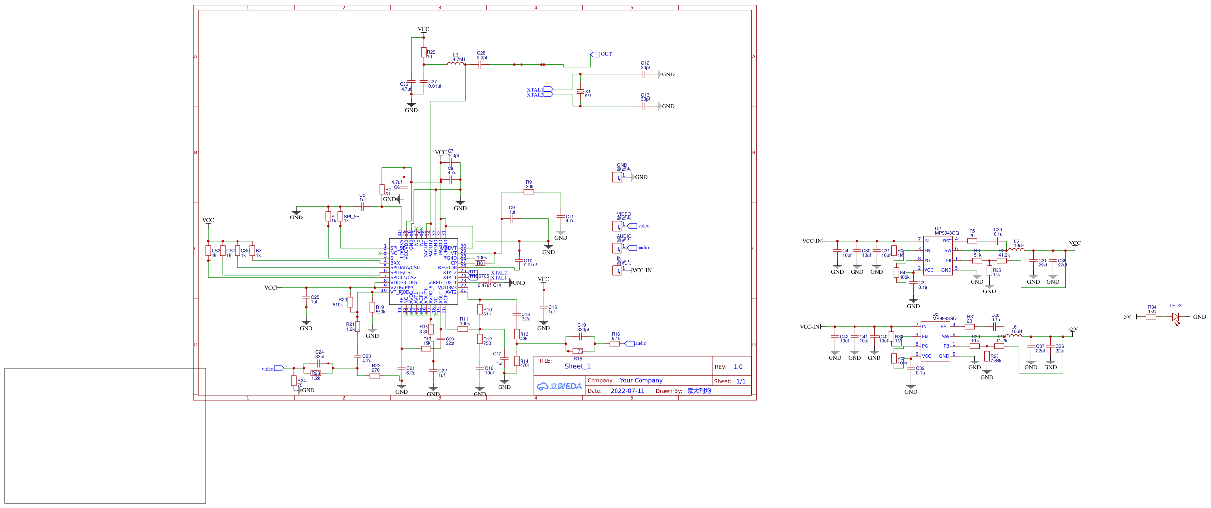
Task: Click the VIDEO test point pad
Action: click(x=617, y=226)
